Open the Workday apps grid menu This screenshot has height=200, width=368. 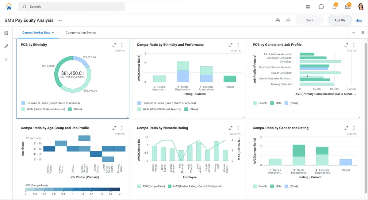[x=308, y=6]
